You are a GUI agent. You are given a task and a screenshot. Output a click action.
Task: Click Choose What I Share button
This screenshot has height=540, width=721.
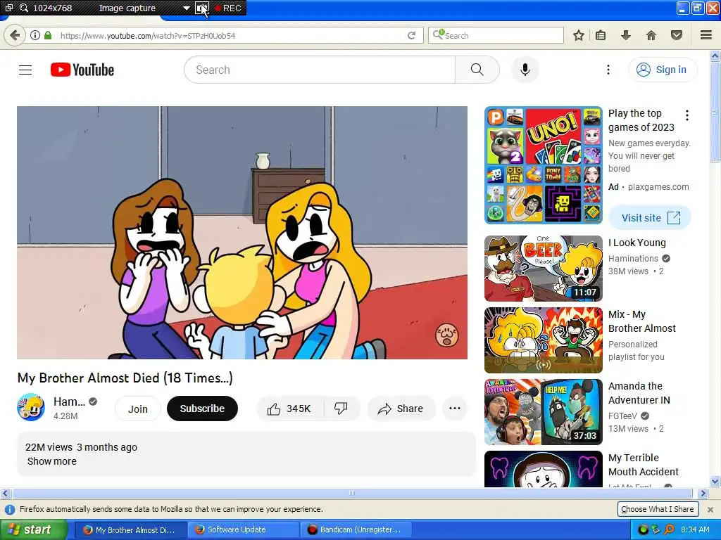point(658,509)
